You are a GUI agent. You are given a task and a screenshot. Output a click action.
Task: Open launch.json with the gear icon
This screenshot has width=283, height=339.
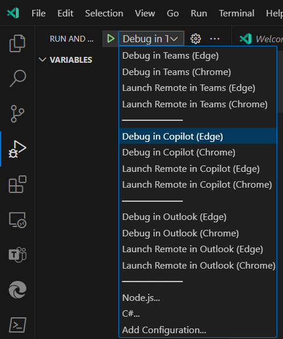coord(196,39)
